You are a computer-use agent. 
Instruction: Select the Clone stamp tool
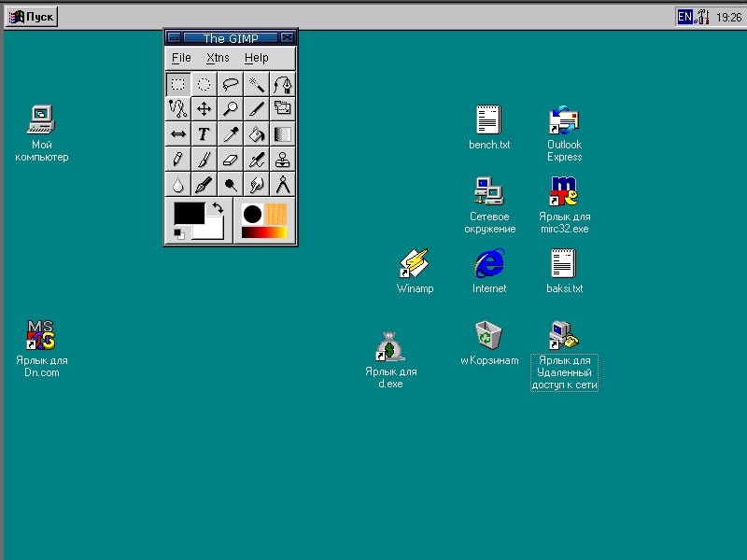(x=283, y=160)
